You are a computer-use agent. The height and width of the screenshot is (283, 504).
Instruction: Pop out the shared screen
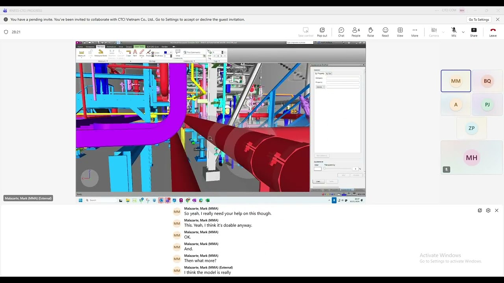point(322,32)
